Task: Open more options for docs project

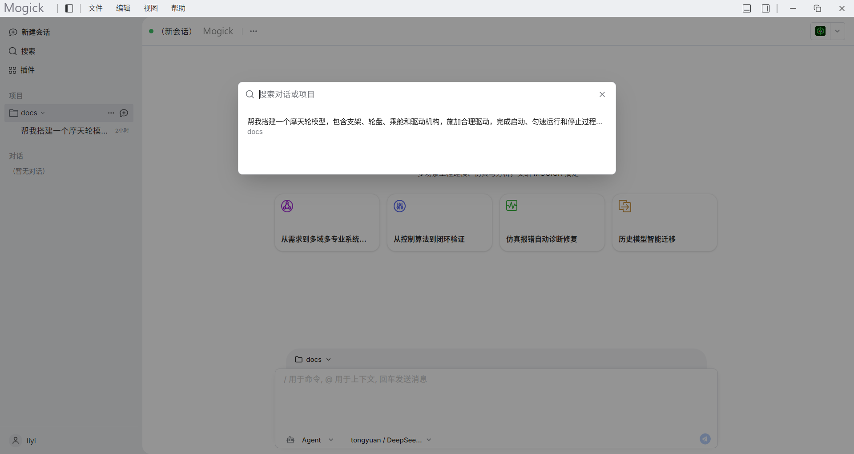Action: click(x=111, y=113)
